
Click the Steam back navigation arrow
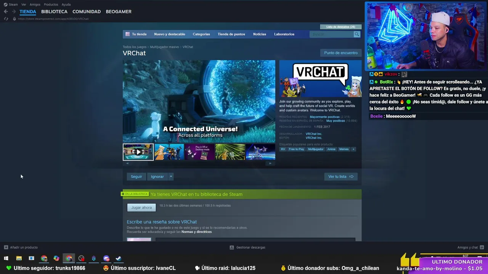coord(6,12)
